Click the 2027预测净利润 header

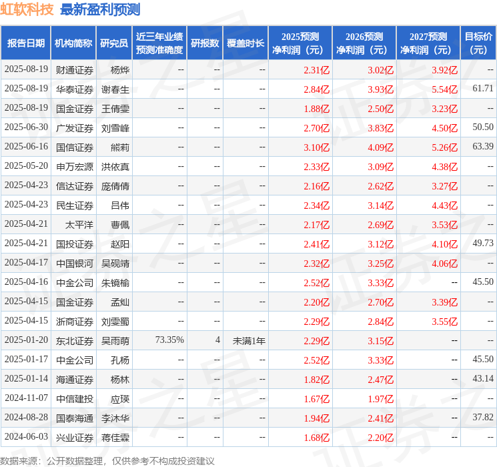(428, 43)
